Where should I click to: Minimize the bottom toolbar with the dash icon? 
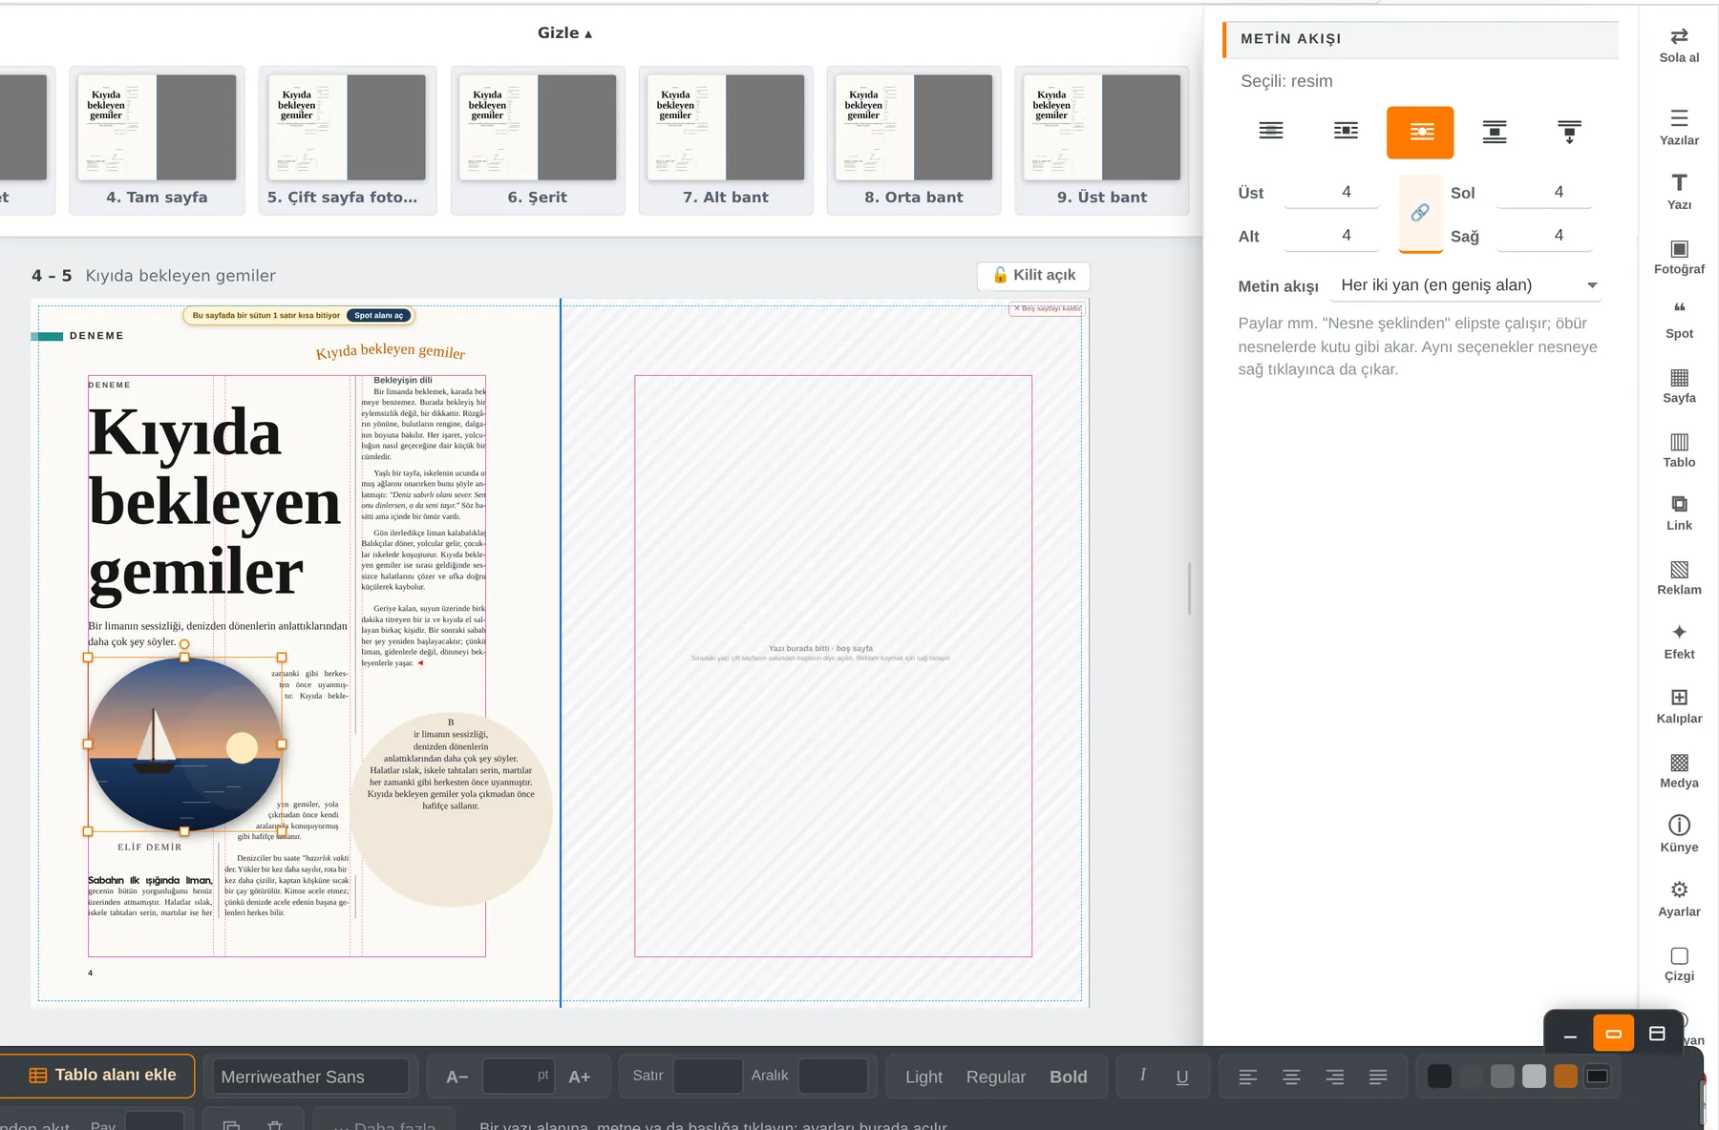(x=1570, y=1034)
